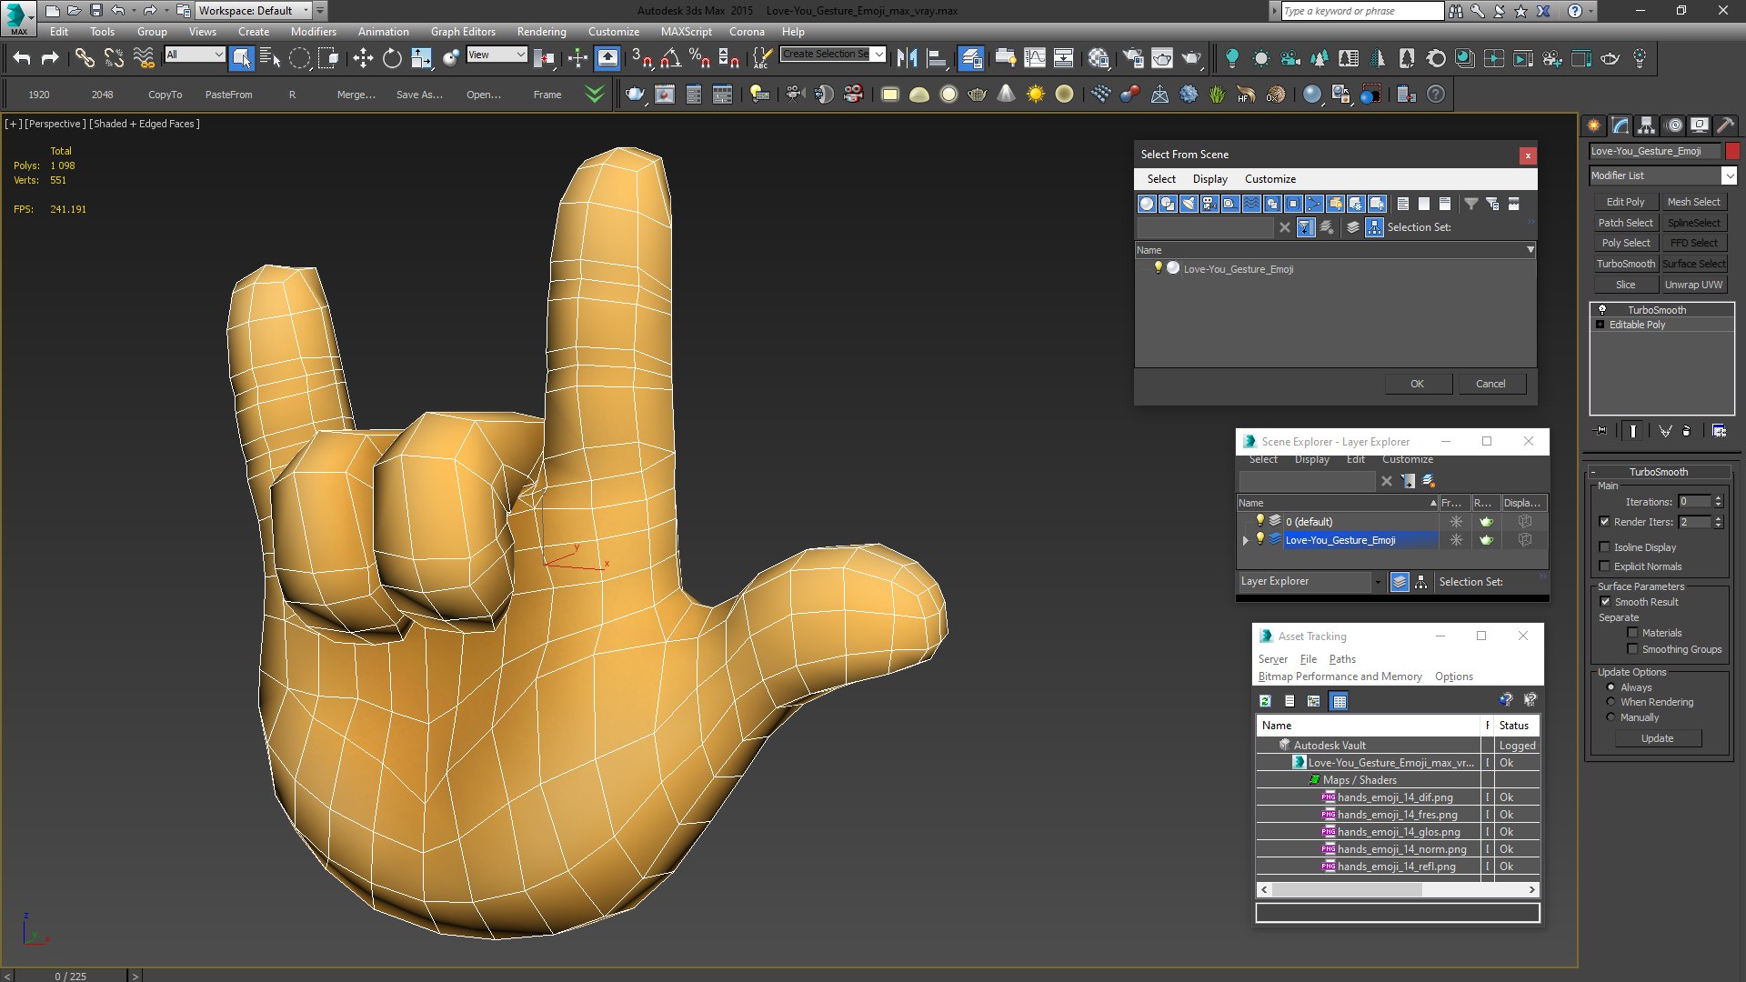Click the Edit Poly modifier button

[1625, 202]
